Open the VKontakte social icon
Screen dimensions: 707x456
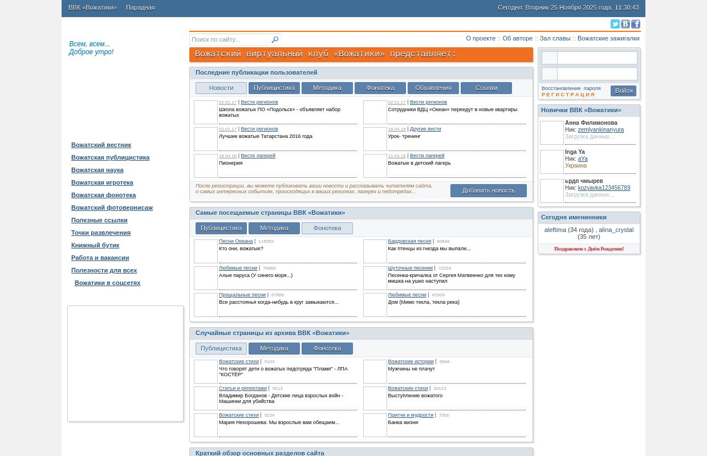[625, 24]
